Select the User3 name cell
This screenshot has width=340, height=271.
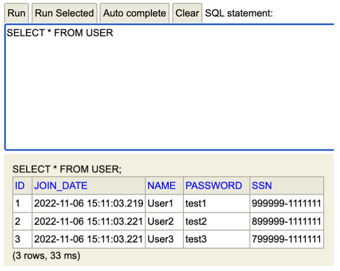click(x=164, y=239)
